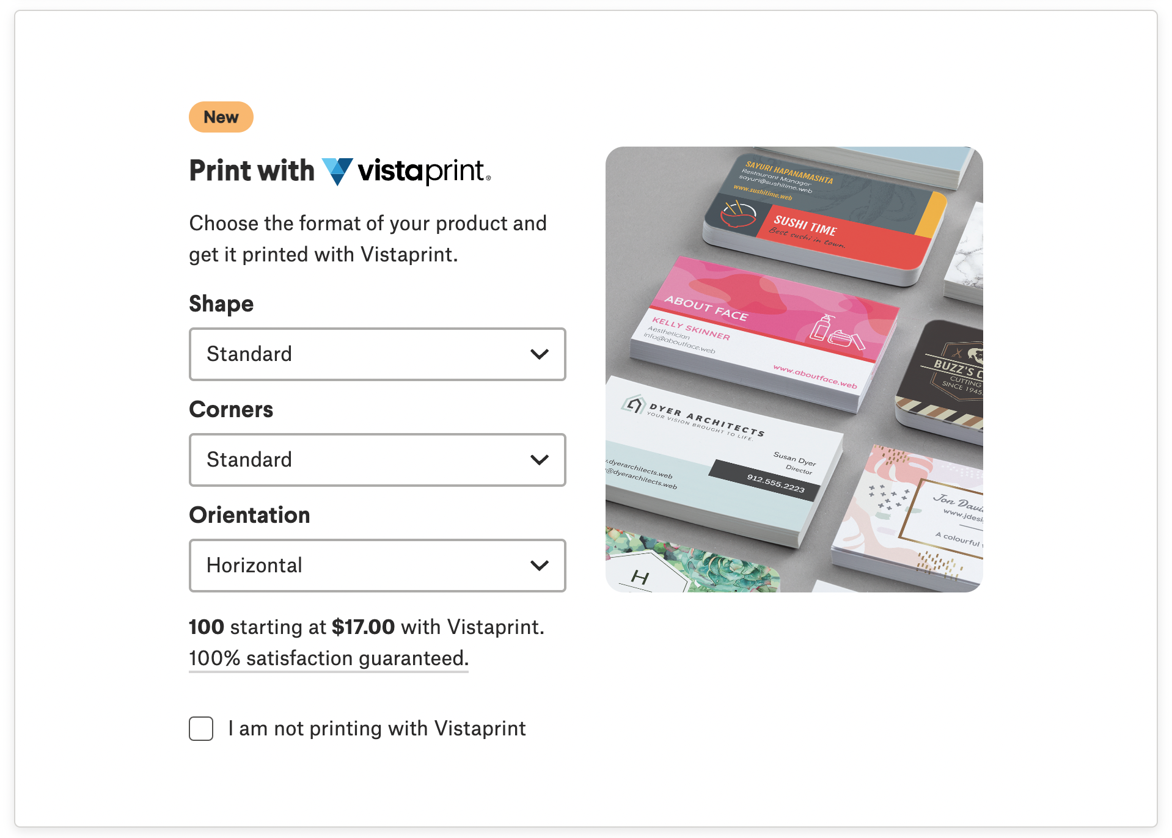Click the vistaprint wordmark text
Viewport: 1172px width, 838px height.
coord(424,171)
